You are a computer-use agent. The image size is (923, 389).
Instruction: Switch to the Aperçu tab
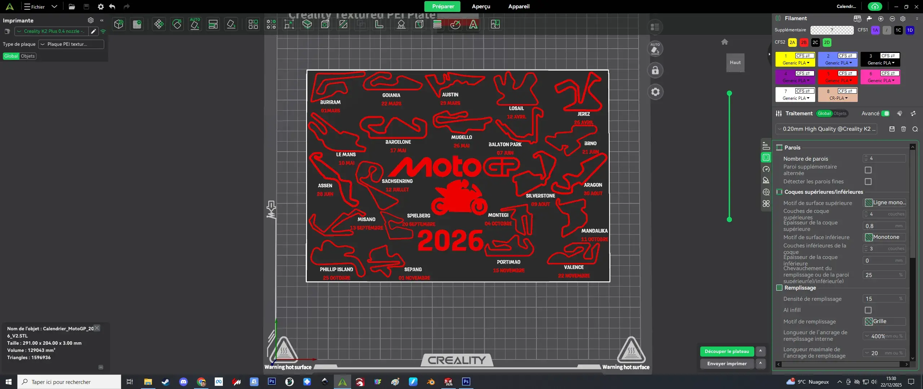[481, 6]
